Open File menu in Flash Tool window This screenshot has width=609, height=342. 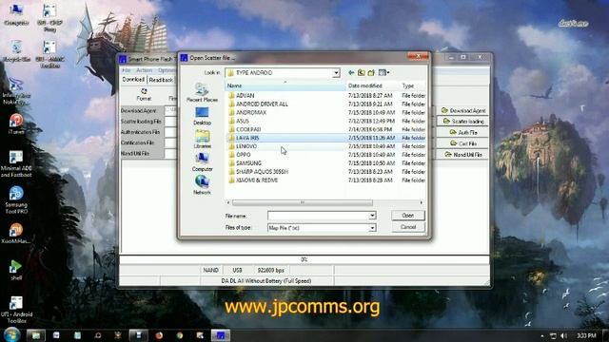pos(127,70)
